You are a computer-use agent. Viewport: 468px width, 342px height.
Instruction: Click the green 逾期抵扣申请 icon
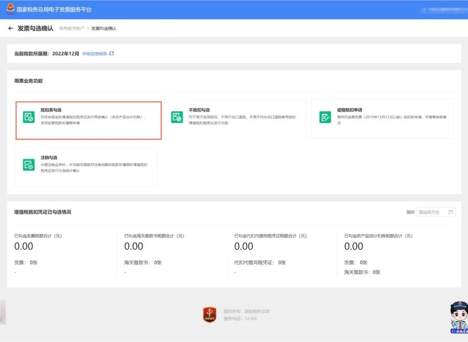[x=325, y=117]
